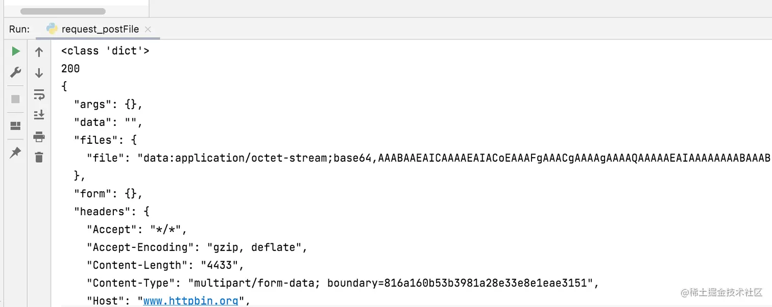
Task: Click the gray Stop process button
Action: click(x=16, y=99)
